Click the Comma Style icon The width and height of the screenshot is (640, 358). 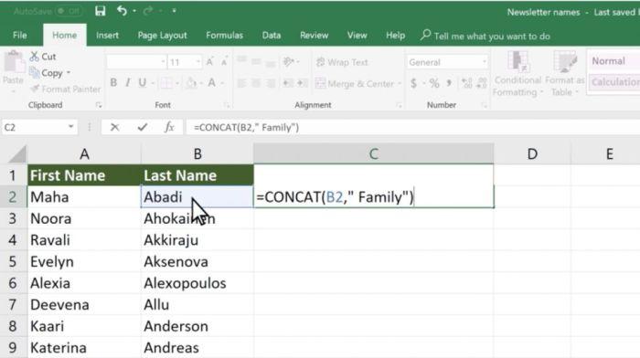449,83
